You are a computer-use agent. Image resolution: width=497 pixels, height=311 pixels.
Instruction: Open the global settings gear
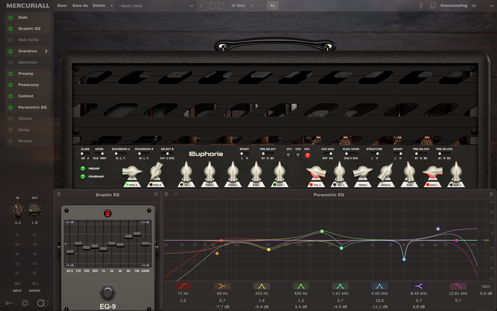pyautogui.click(x=25, y=303)
